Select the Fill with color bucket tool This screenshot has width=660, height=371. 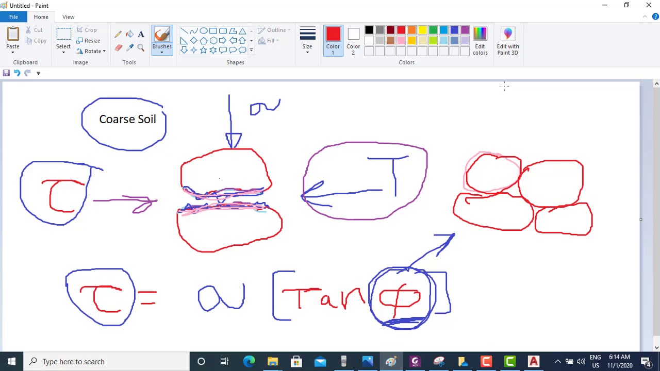pyautogui.click(x=129, y=35)
